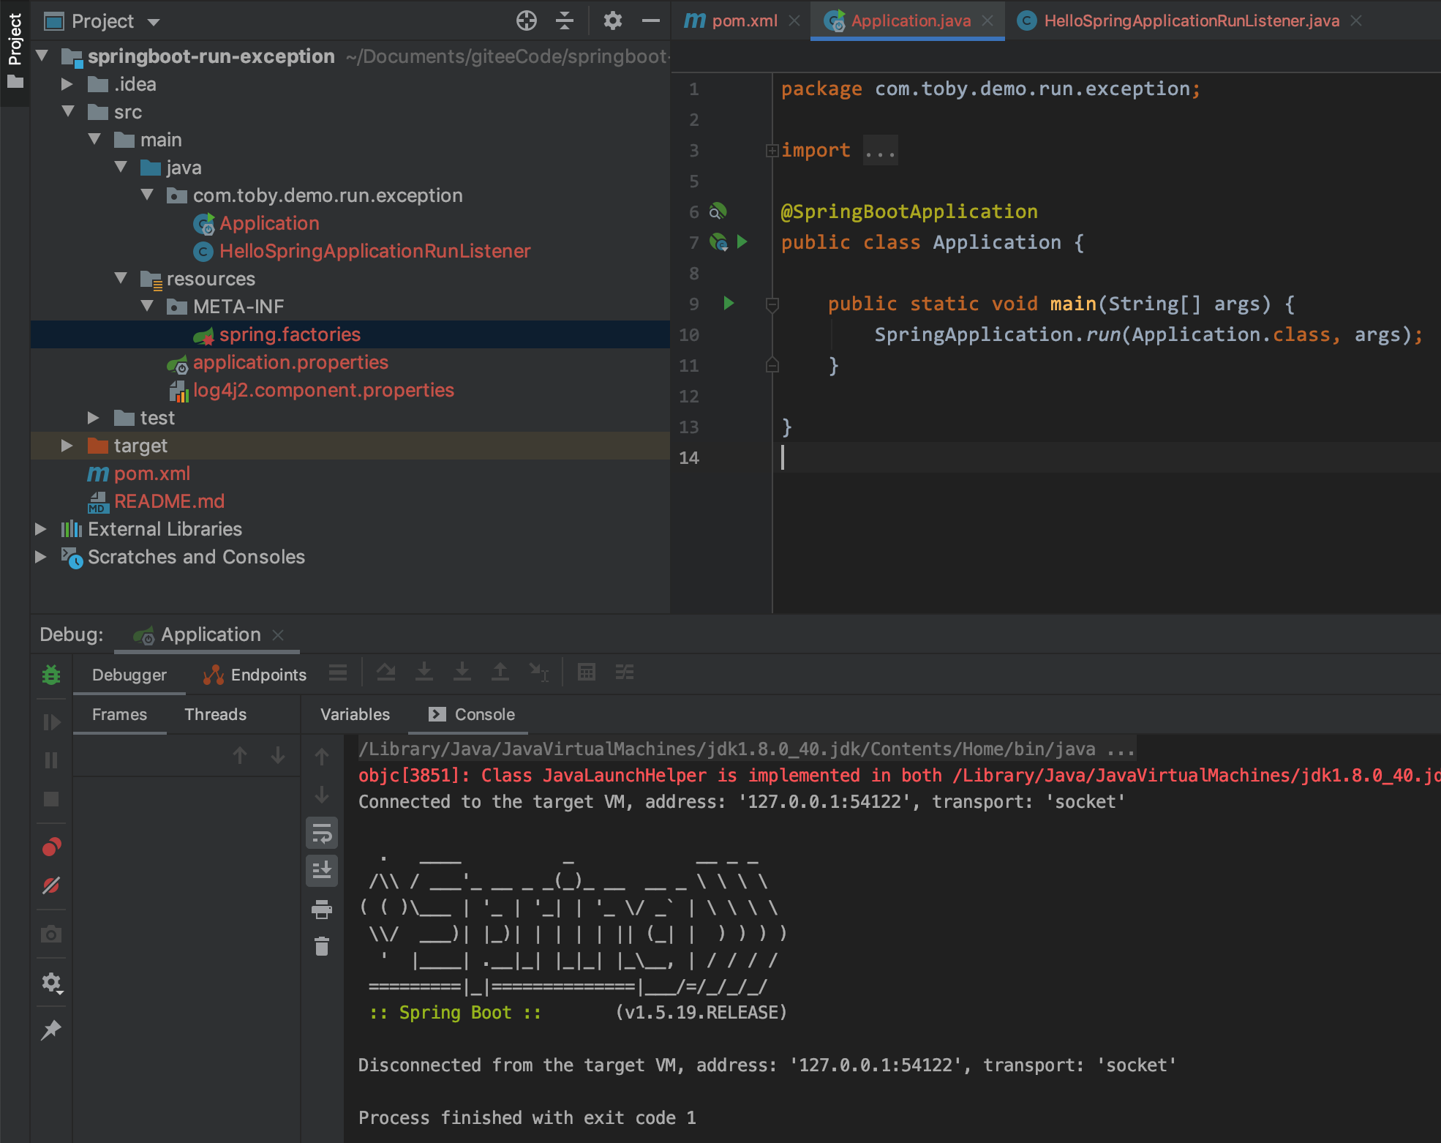This screenshot has height=1143, width=1441.
Task: Open Project panel settings gear
Action: point(612,20)
